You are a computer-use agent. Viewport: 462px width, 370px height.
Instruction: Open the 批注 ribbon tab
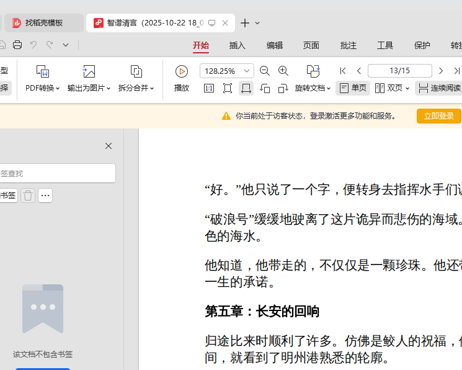tap(349, 45)
